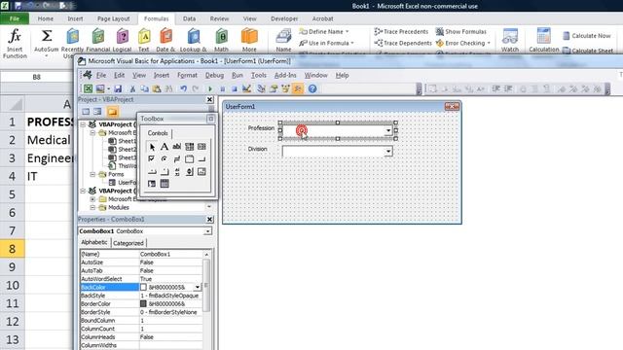Collapse the Modules folder node

(x=92, y=207)
